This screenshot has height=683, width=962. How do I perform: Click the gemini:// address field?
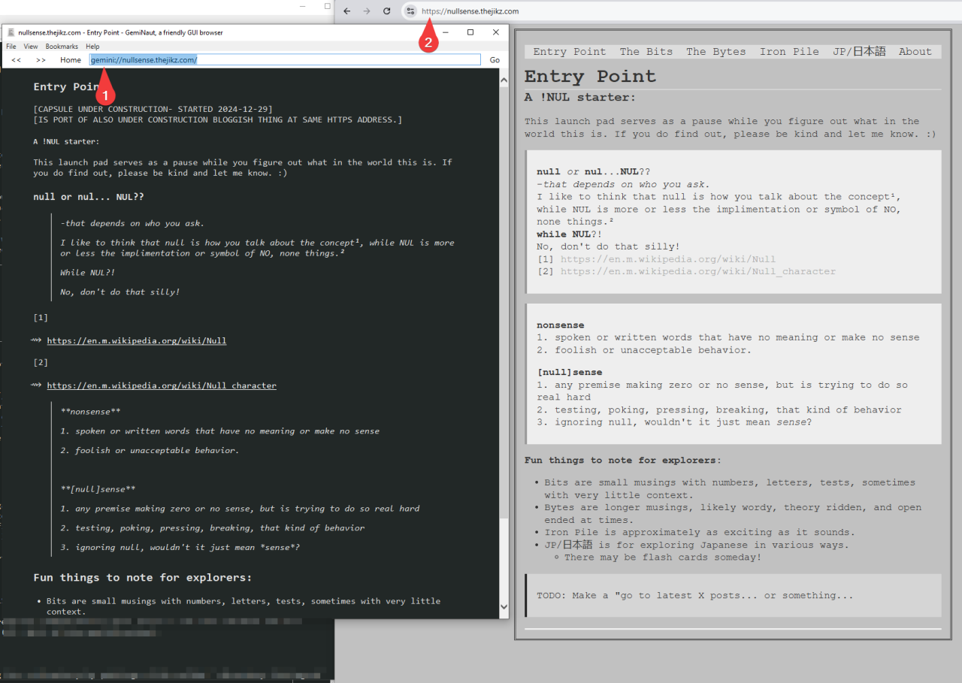pyautogui.click(x=286, y=60)
